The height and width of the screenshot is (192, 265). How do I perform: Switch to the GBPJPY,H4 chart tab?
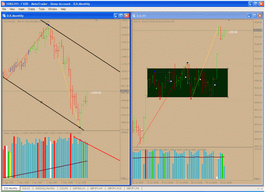click(x=96, y=188)
